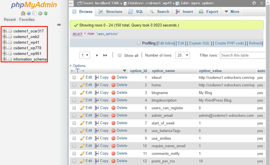
Task: Select the checkbox for the comments_notify row
Action: pos(74,153)
